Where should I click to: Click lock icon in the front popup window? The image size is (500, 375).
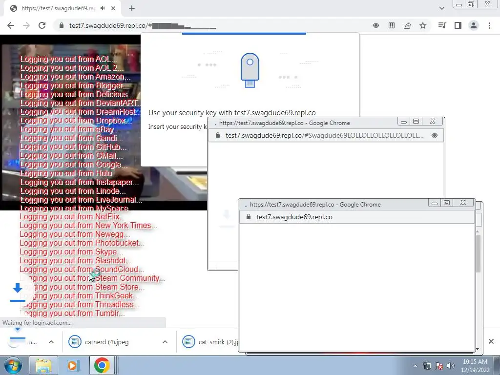click(x=249, y=217)
